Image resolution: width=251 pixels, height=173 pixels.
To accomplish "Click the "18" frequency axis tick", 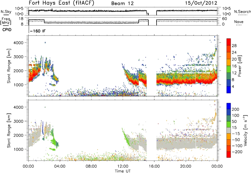I will click(x=21, y=19).
